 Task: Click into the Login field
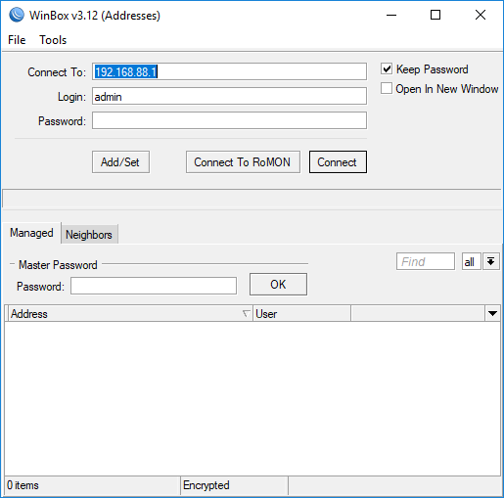(229, 96)
